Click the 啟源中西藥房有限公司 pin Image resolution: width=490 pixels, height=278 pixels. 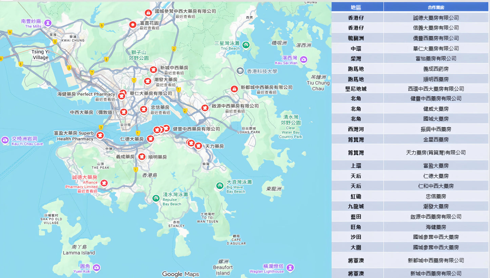204,108
